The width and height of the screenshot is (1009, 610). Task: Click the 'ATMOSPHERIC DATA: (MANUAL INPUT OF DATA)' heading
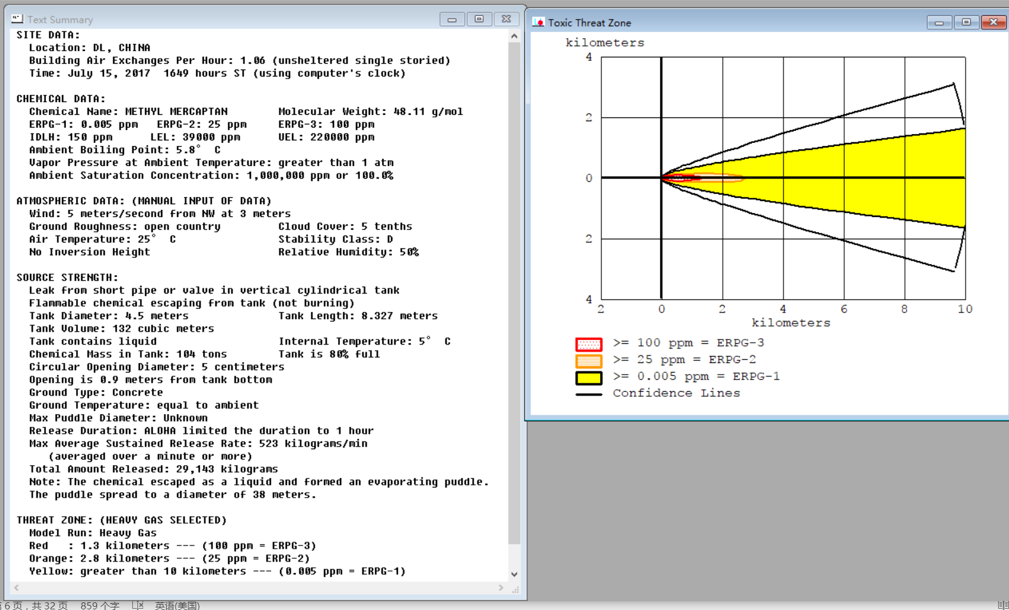[144, 201]
